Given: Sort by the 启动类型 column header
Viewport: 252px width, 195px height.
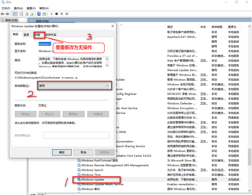Looking at the screenshot, I should [x=218, y=27].
